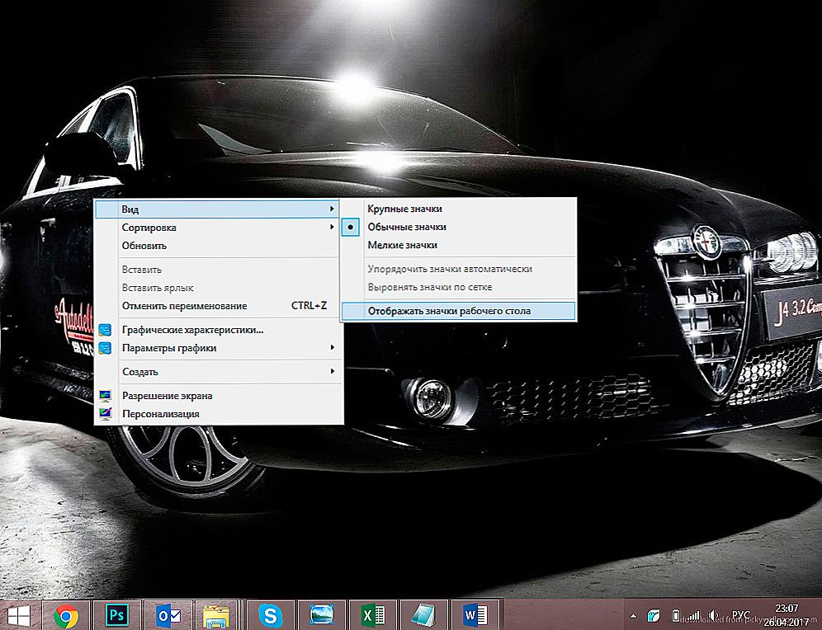
Task: Launch Word from the taskbar
Action: click(475, 615)
